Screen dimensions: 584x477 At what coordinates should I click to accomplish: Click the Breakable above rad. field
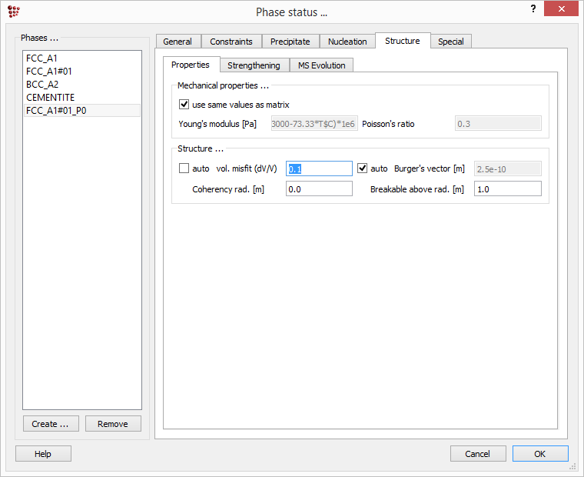[x=507, y=189]
